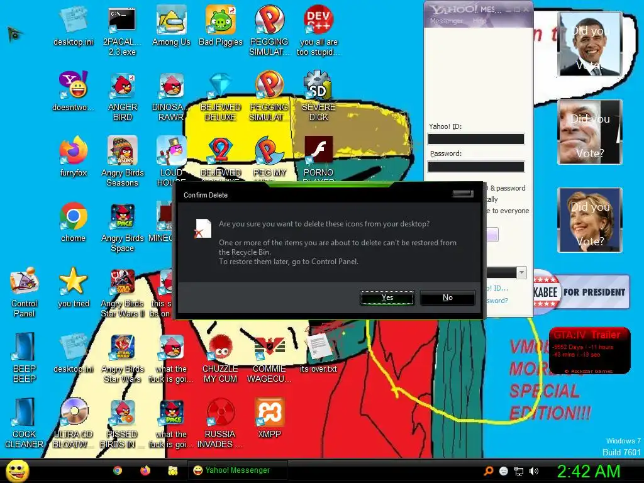644x483 pixels.
Task: Click the Confirm Delete dialog title-bar button
Action: tap(463, 194)
